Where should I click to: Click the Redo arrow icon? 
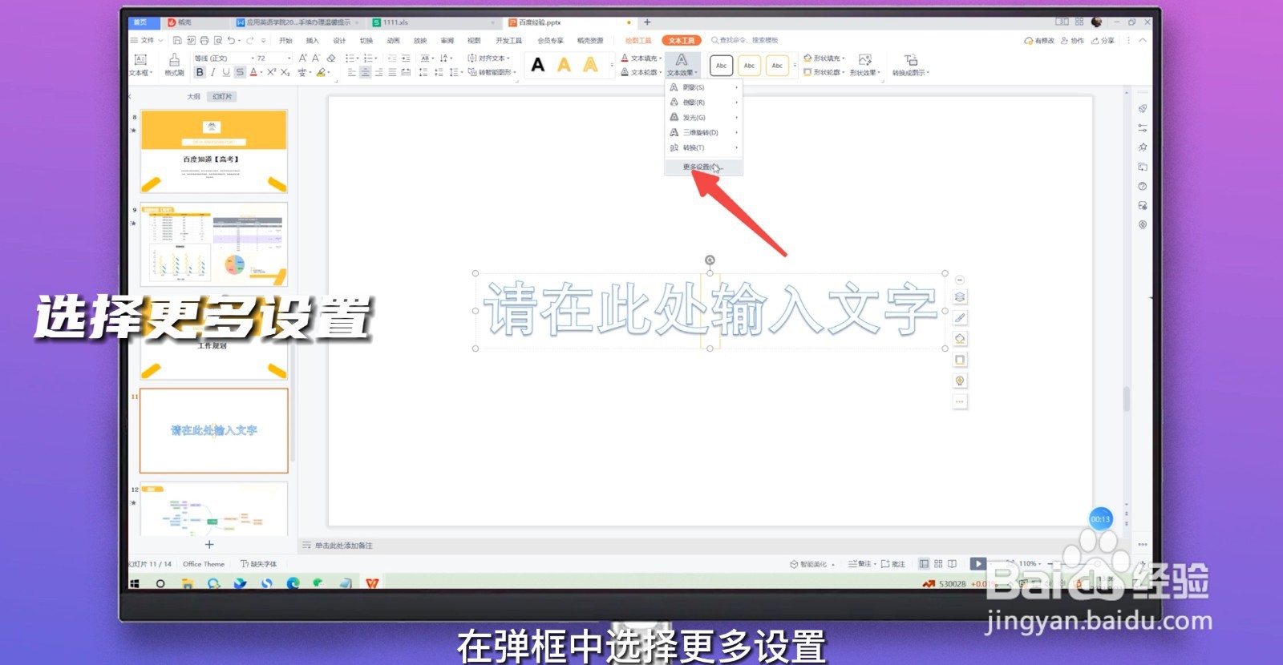(250, 40)
